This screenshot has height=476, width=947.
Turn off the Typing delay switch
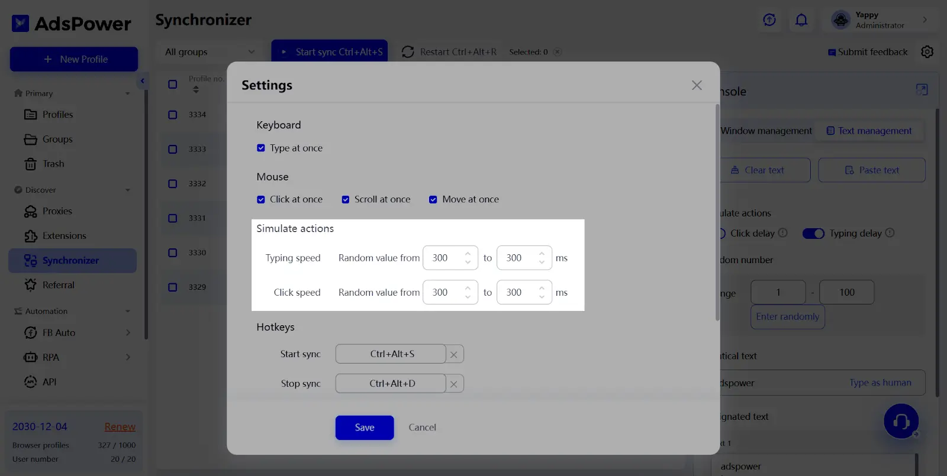pos(813,234)
